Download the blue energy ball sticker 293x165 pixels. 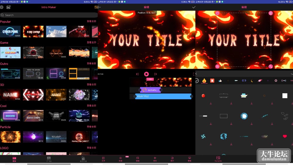point(251,124)
